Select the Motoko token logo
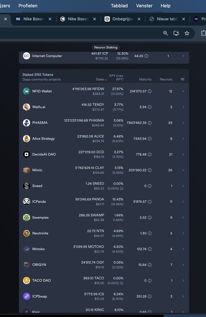The image size is (206, 317). [x=26, y=249]
